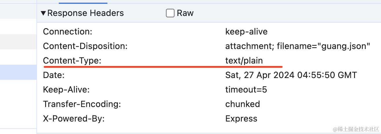Select the Connection header name
Screen dimensions: 381x134
67,32
